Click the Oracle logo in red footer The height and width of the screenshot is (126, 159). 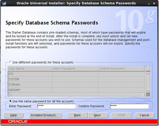pyautogui.click(x=18, y=121)
